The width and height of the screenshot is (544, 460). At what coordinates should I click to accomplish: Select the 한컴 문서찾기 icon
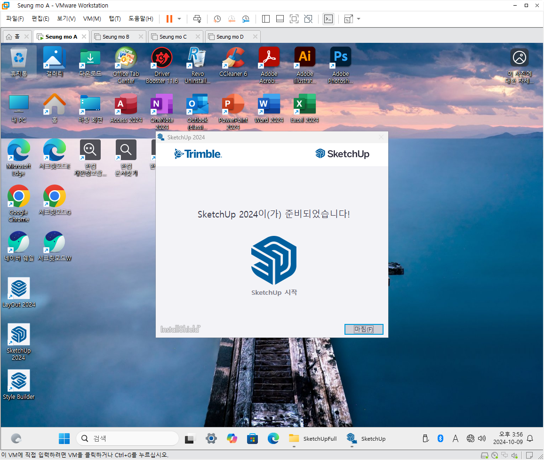[126, 158]
